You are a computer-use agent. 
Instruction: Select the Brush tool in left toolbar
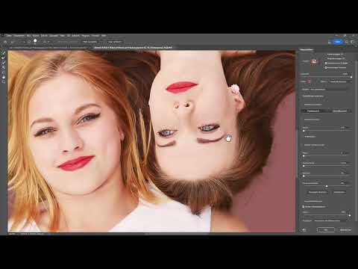(4, 62)
